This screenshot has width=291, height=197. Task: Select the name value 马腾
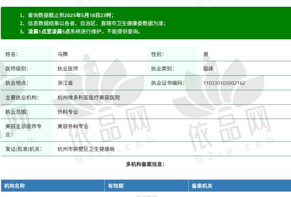point(63,54)
